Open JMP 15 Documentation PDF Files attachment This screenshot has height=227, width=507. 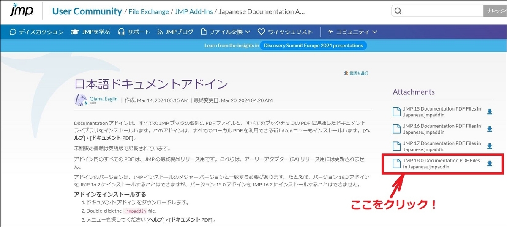(442, 111)
